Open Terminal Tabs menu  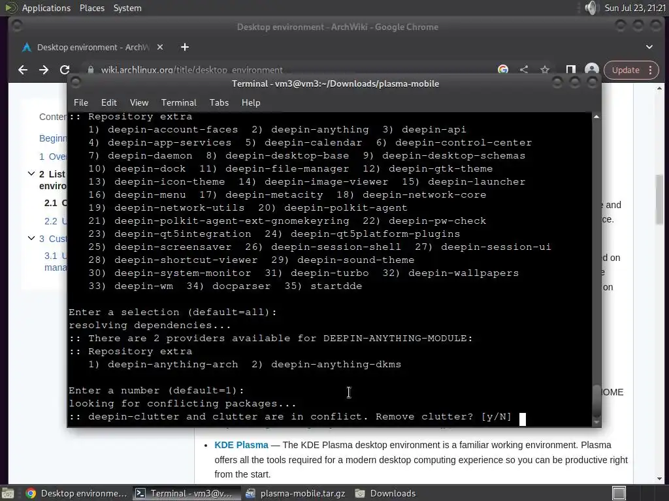click(x=219, y=102)
